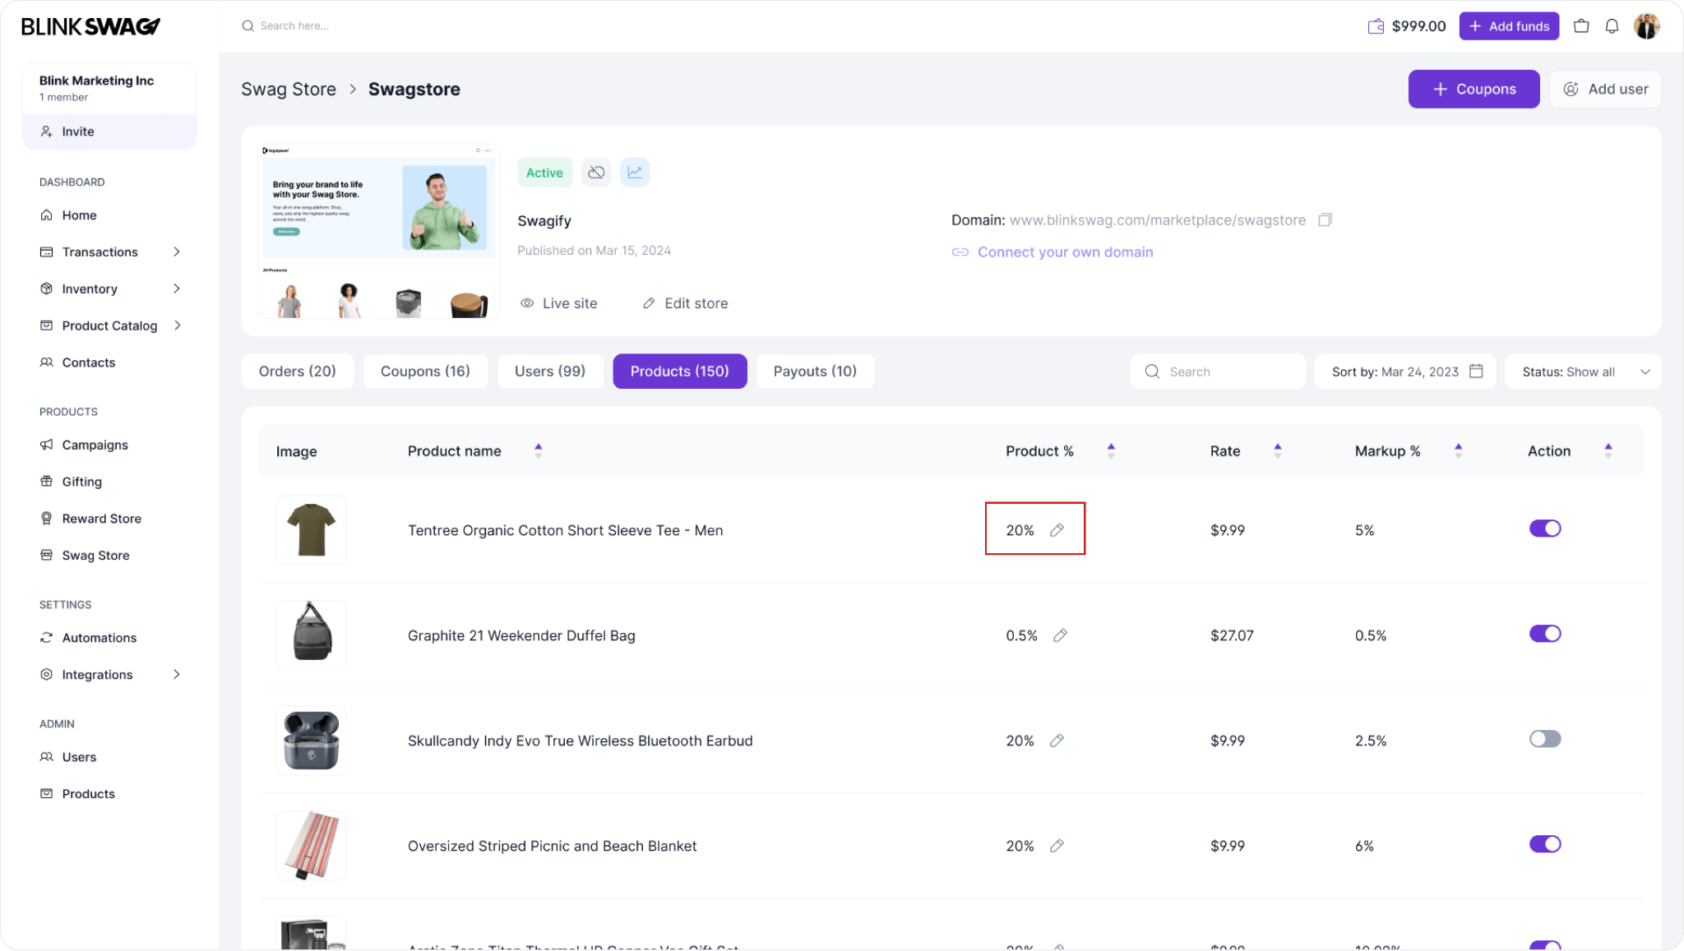Viewport: 1684px width, 951px height.
Task: Edit product % for Graphite 21 Weekender Duffel Bag
Action: point(1060,635)
